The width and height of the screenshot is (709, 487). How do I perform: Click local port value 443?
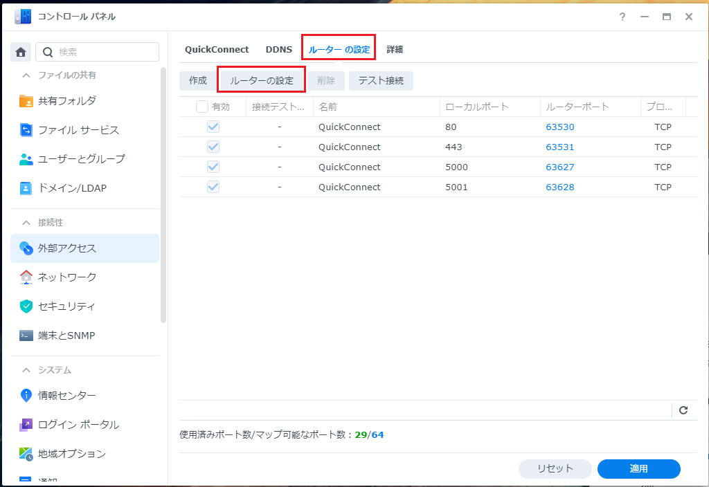(x=454, y=147)
